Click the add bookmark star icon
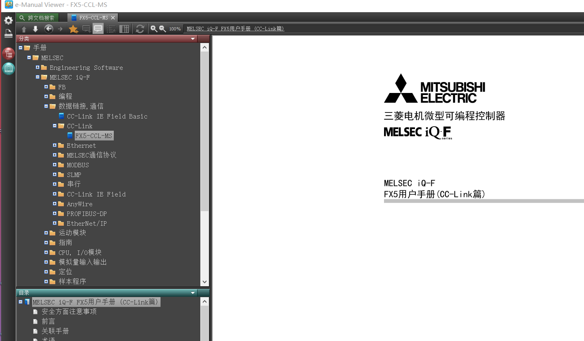 coord(73,29)
